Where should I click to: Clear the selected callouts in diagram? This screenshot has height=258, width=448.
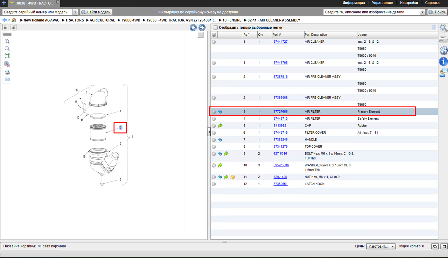(7, 64)
